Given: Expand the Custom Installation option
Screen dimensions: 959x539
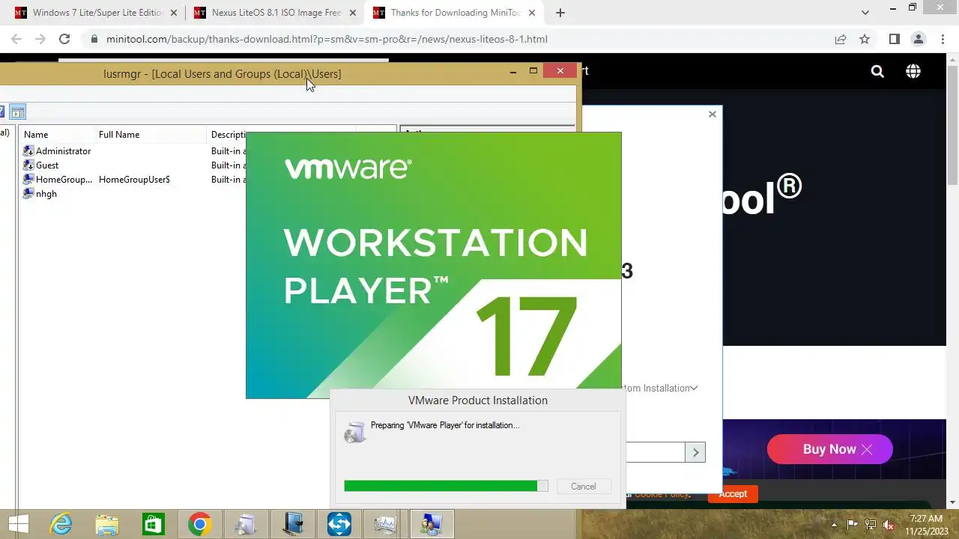Looking at the screenshot, I should (x=659, y=388).
